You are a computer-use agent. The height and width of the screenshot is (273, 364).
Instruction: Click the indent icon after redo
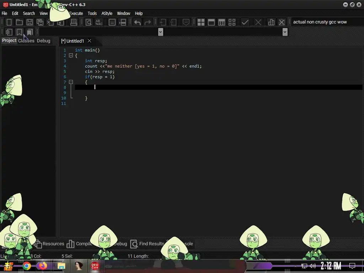coord(162,22)
